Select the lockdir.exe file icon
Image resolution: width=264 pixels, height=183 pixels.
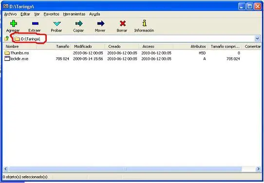tap(7, 58)
